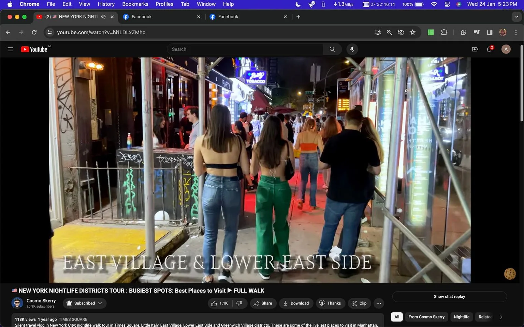Image resolution: width=524 pixels, height=327 pixels.
Task: Open the more actions ellipsis menu
Action: click(x=379, y=303)
